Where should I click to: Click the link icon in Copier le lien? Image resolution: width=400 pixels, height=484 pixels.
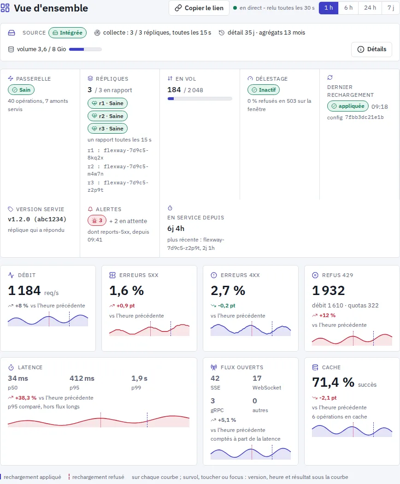click(x=178, y=8)
